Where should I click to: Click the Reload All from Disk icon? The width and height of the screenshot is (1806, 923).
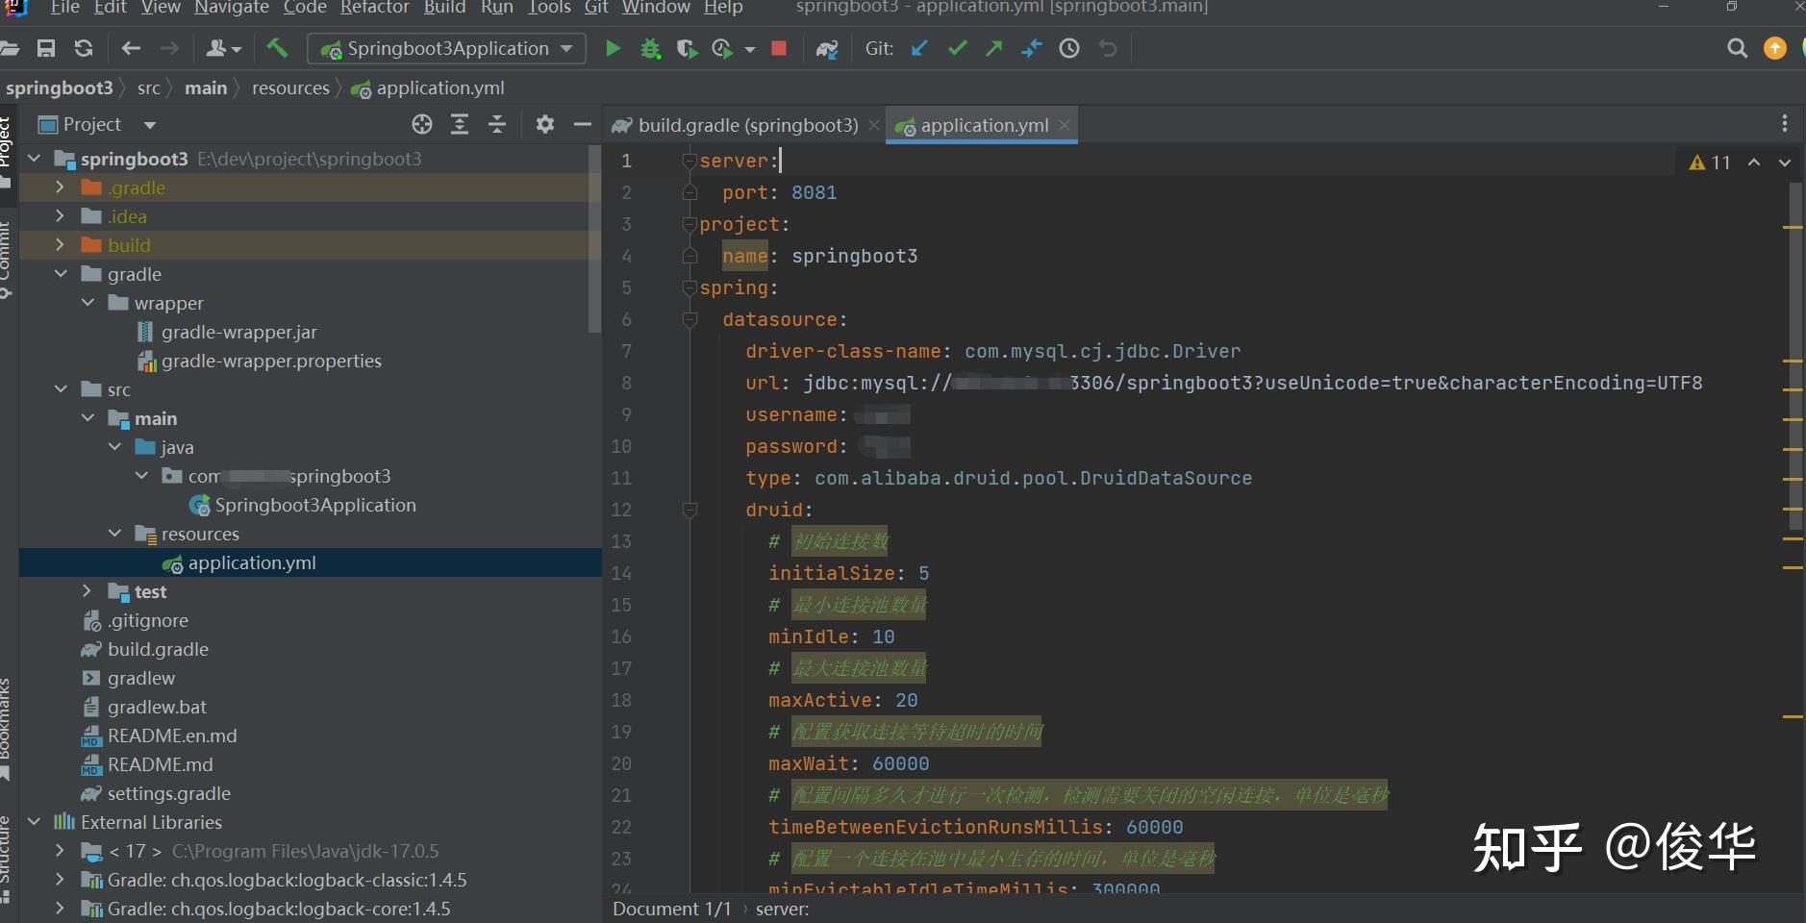[84, 48]
